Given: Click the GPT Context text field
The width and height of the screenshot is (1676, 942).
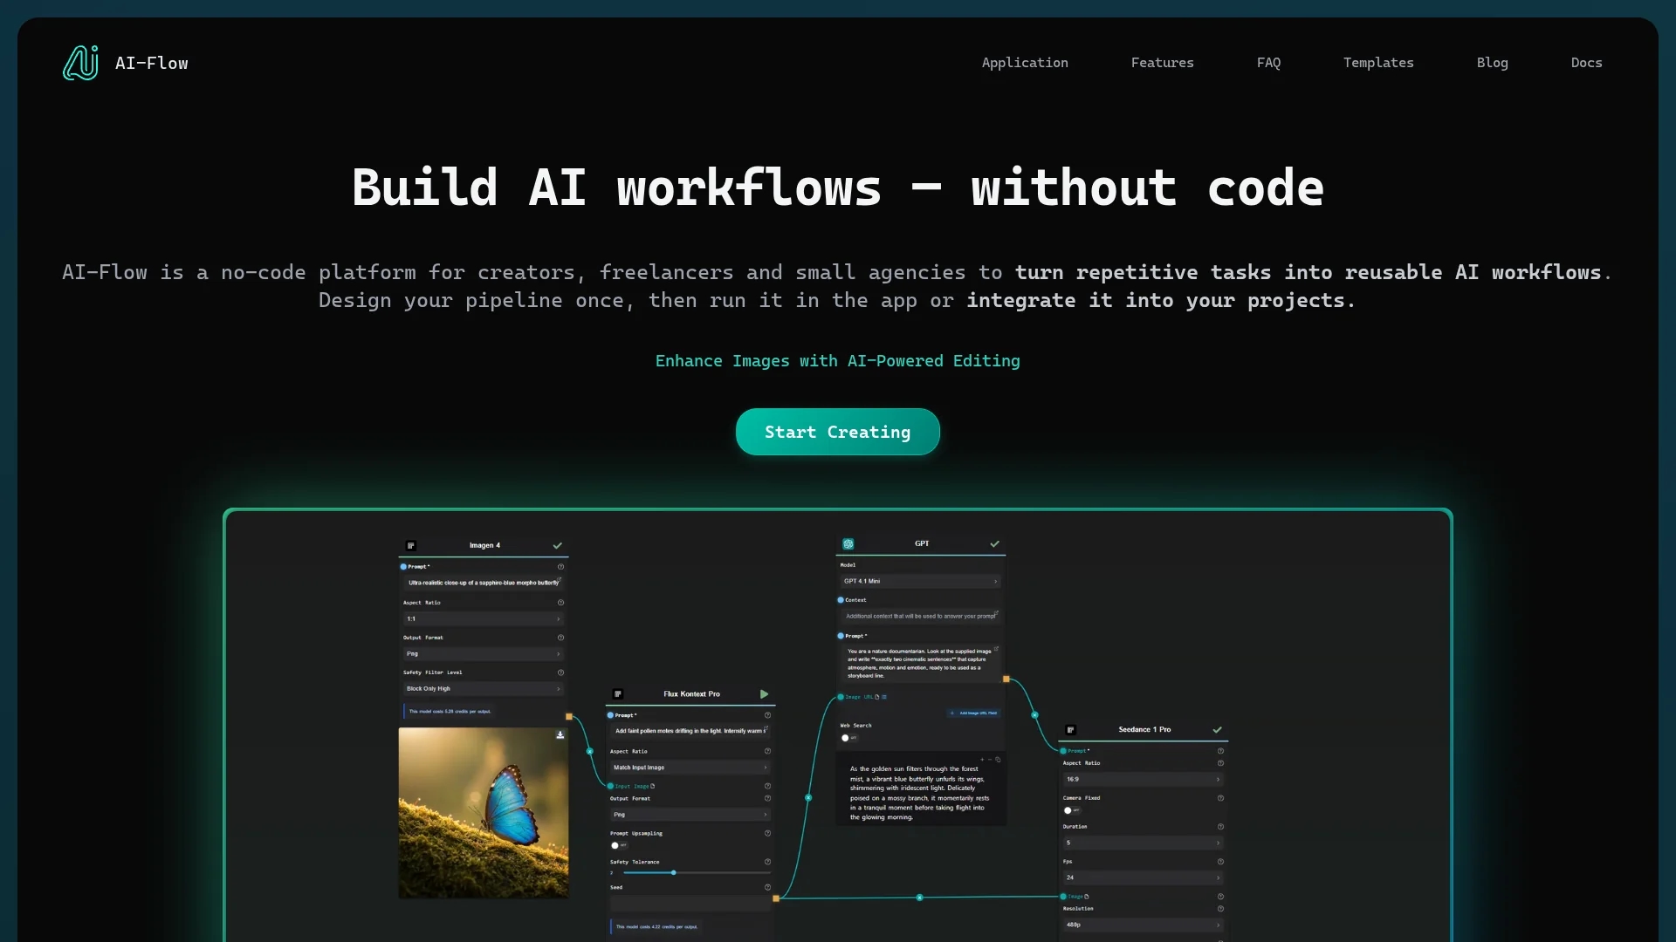Looking at the screenshot, I should pos(920,617).
